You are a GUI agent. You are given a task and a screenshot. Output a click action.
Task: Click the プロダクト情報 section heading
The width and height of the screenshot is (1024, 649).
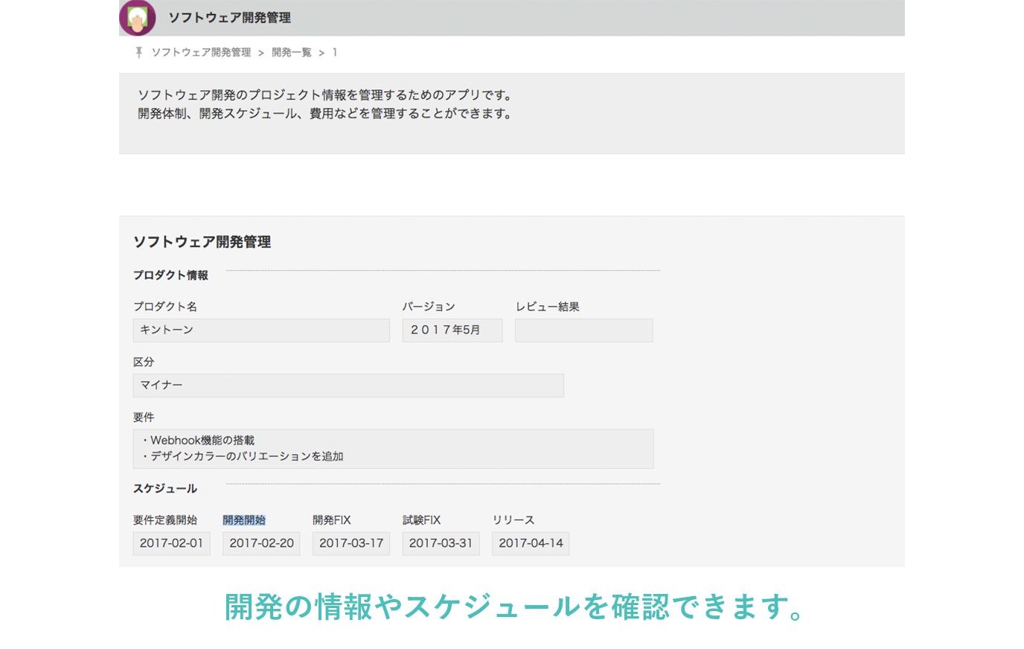(x=170, y=275)
